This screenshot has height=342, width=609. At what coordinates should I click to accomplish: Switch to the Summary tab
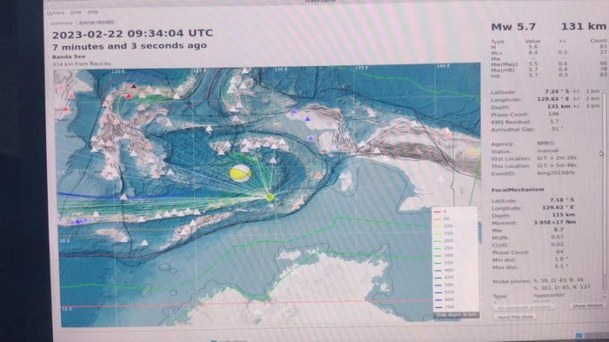click(62, 23)
